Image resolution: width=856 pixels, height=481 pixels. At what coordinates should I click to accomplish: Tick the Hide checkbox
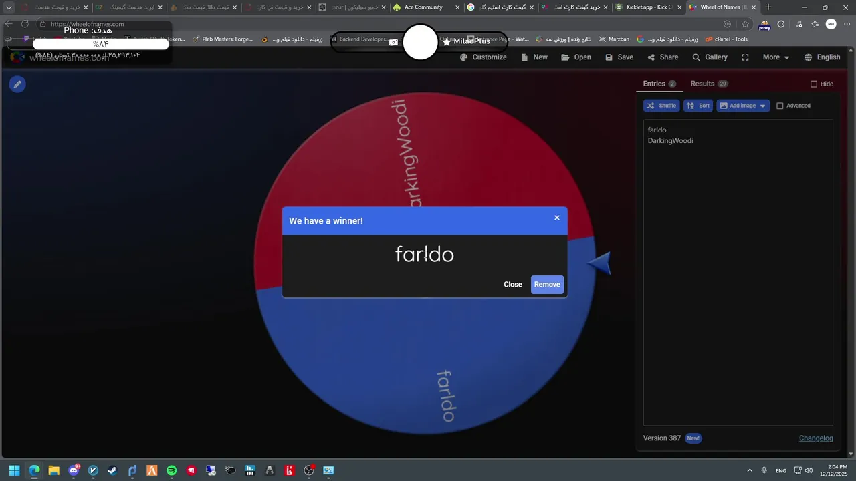pyautogui.click(x=814, y=84)
